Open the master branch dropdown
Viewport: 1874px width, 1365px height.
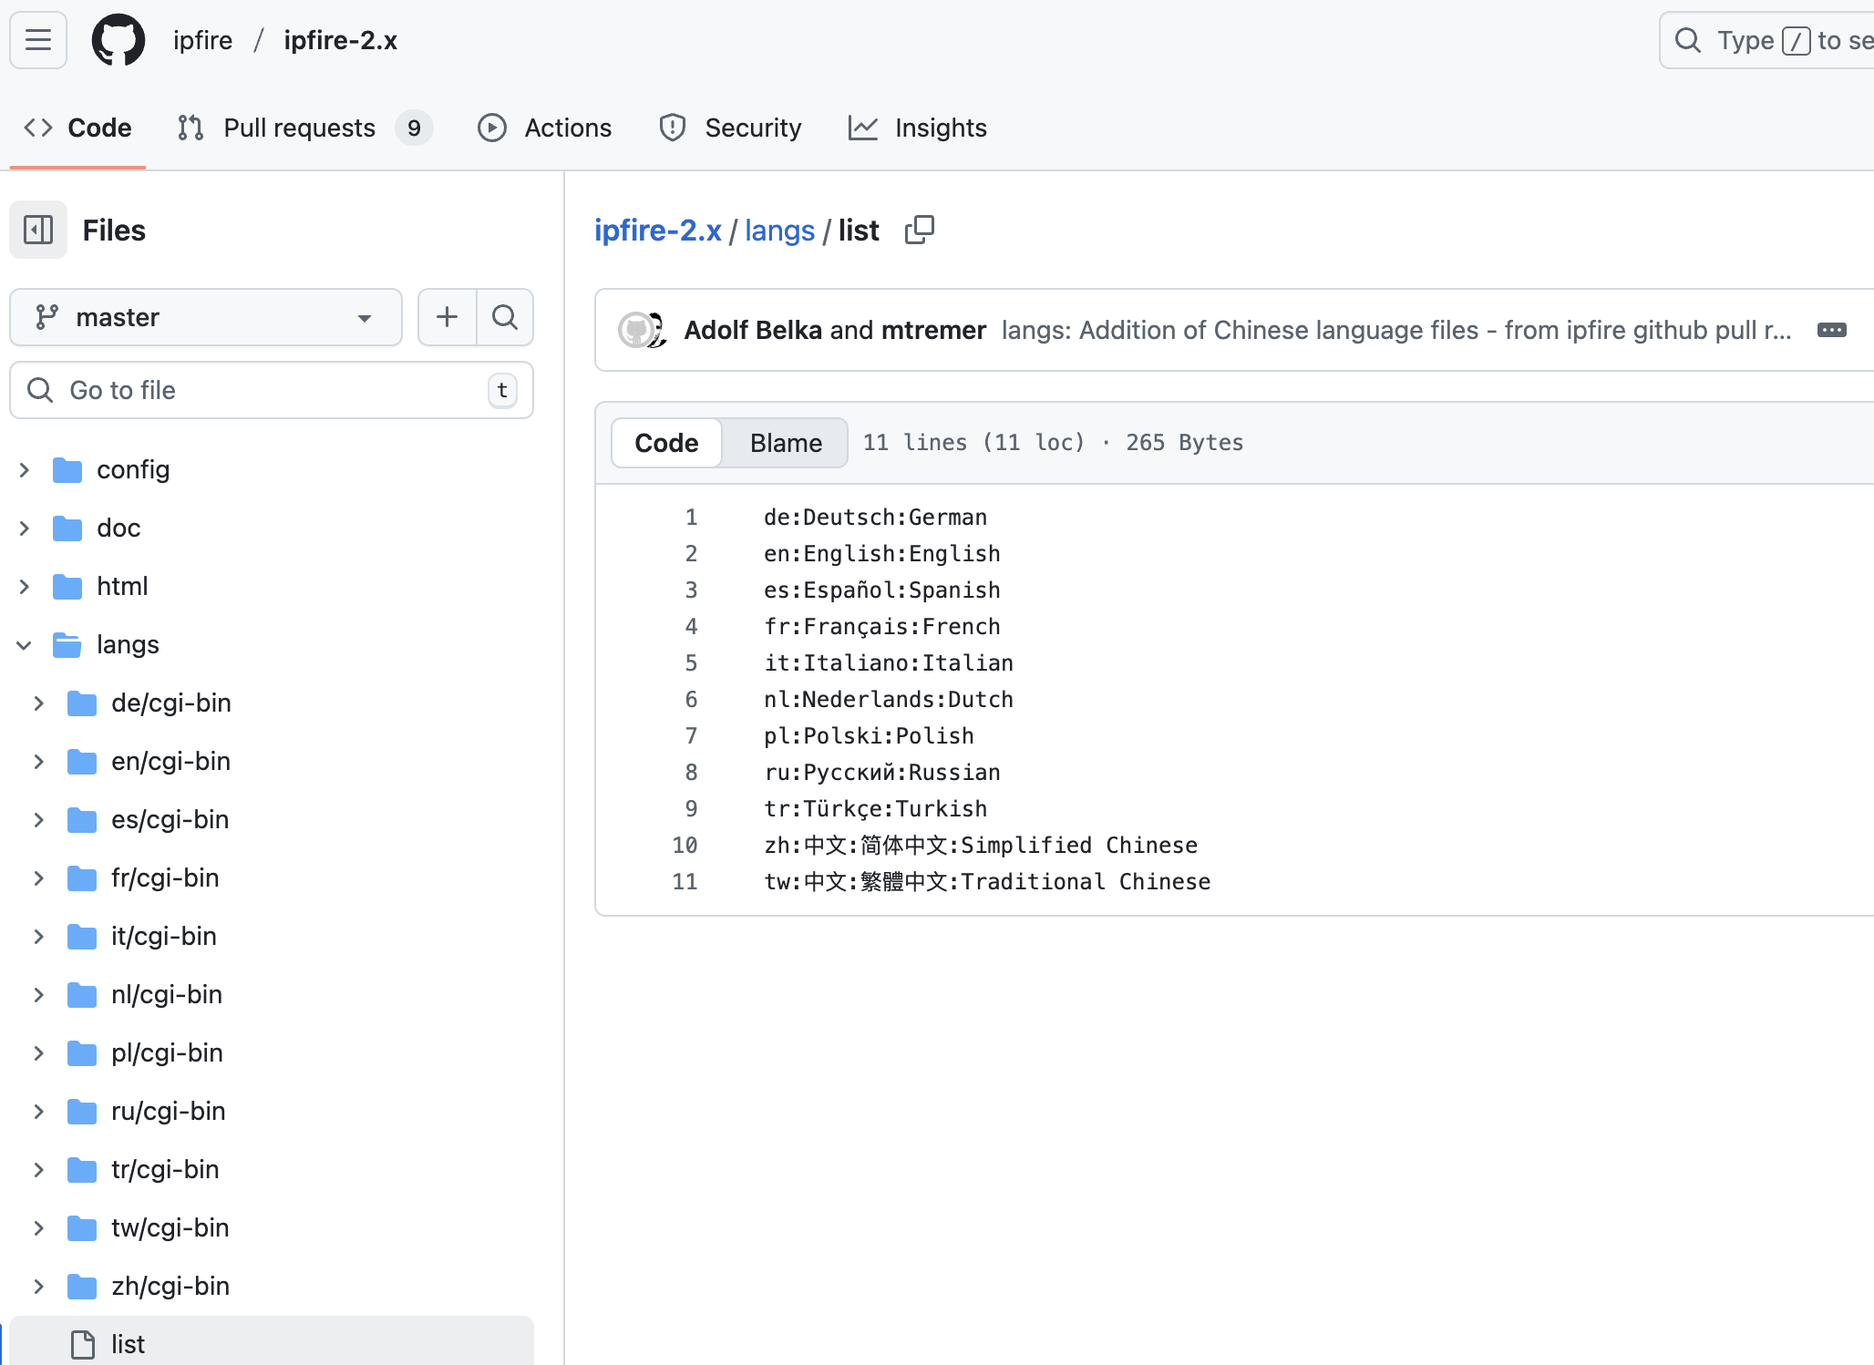[205, 317]
